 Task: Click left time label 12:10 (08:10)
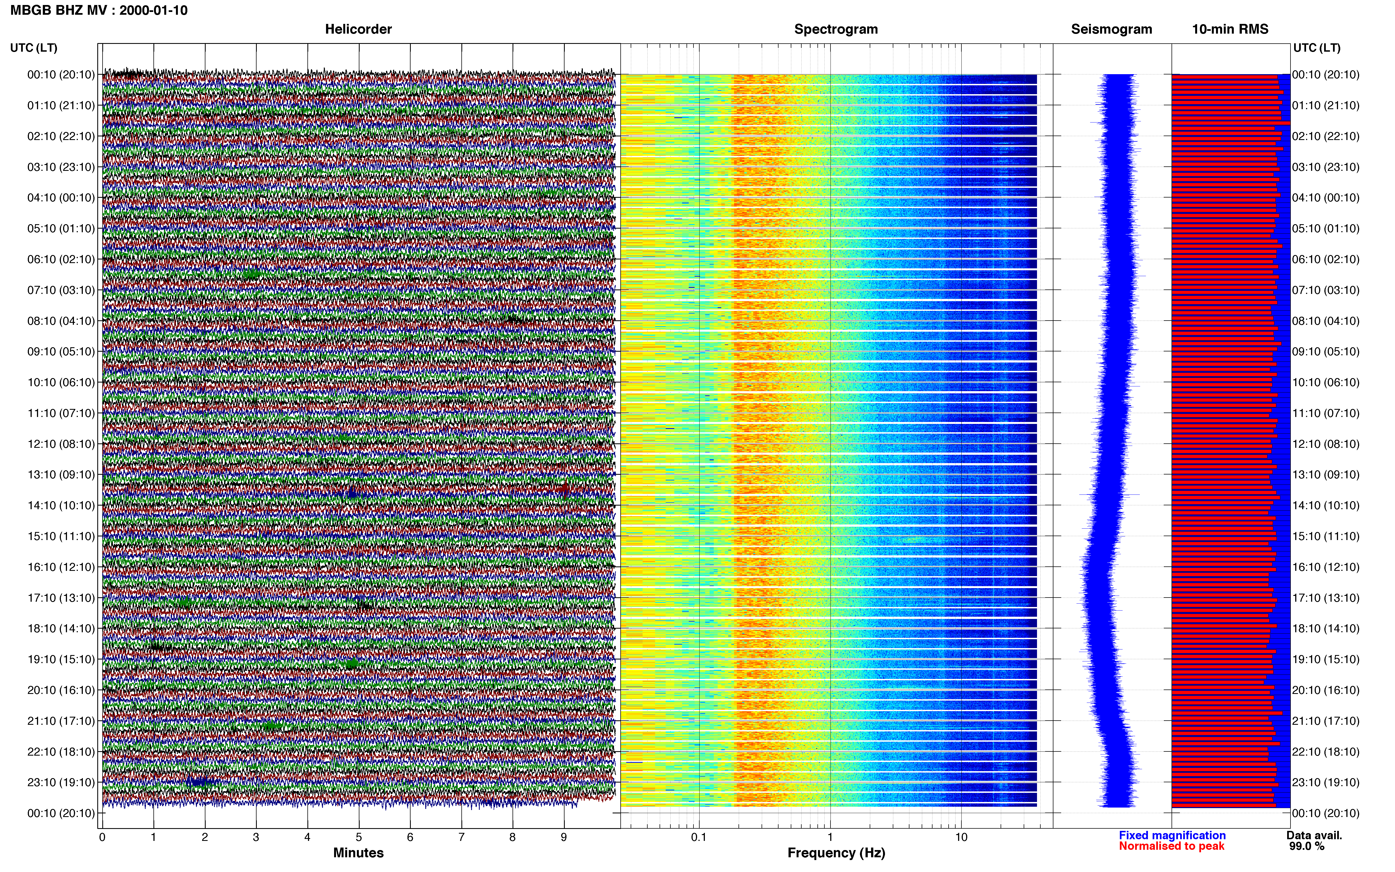tap(61, 444)
